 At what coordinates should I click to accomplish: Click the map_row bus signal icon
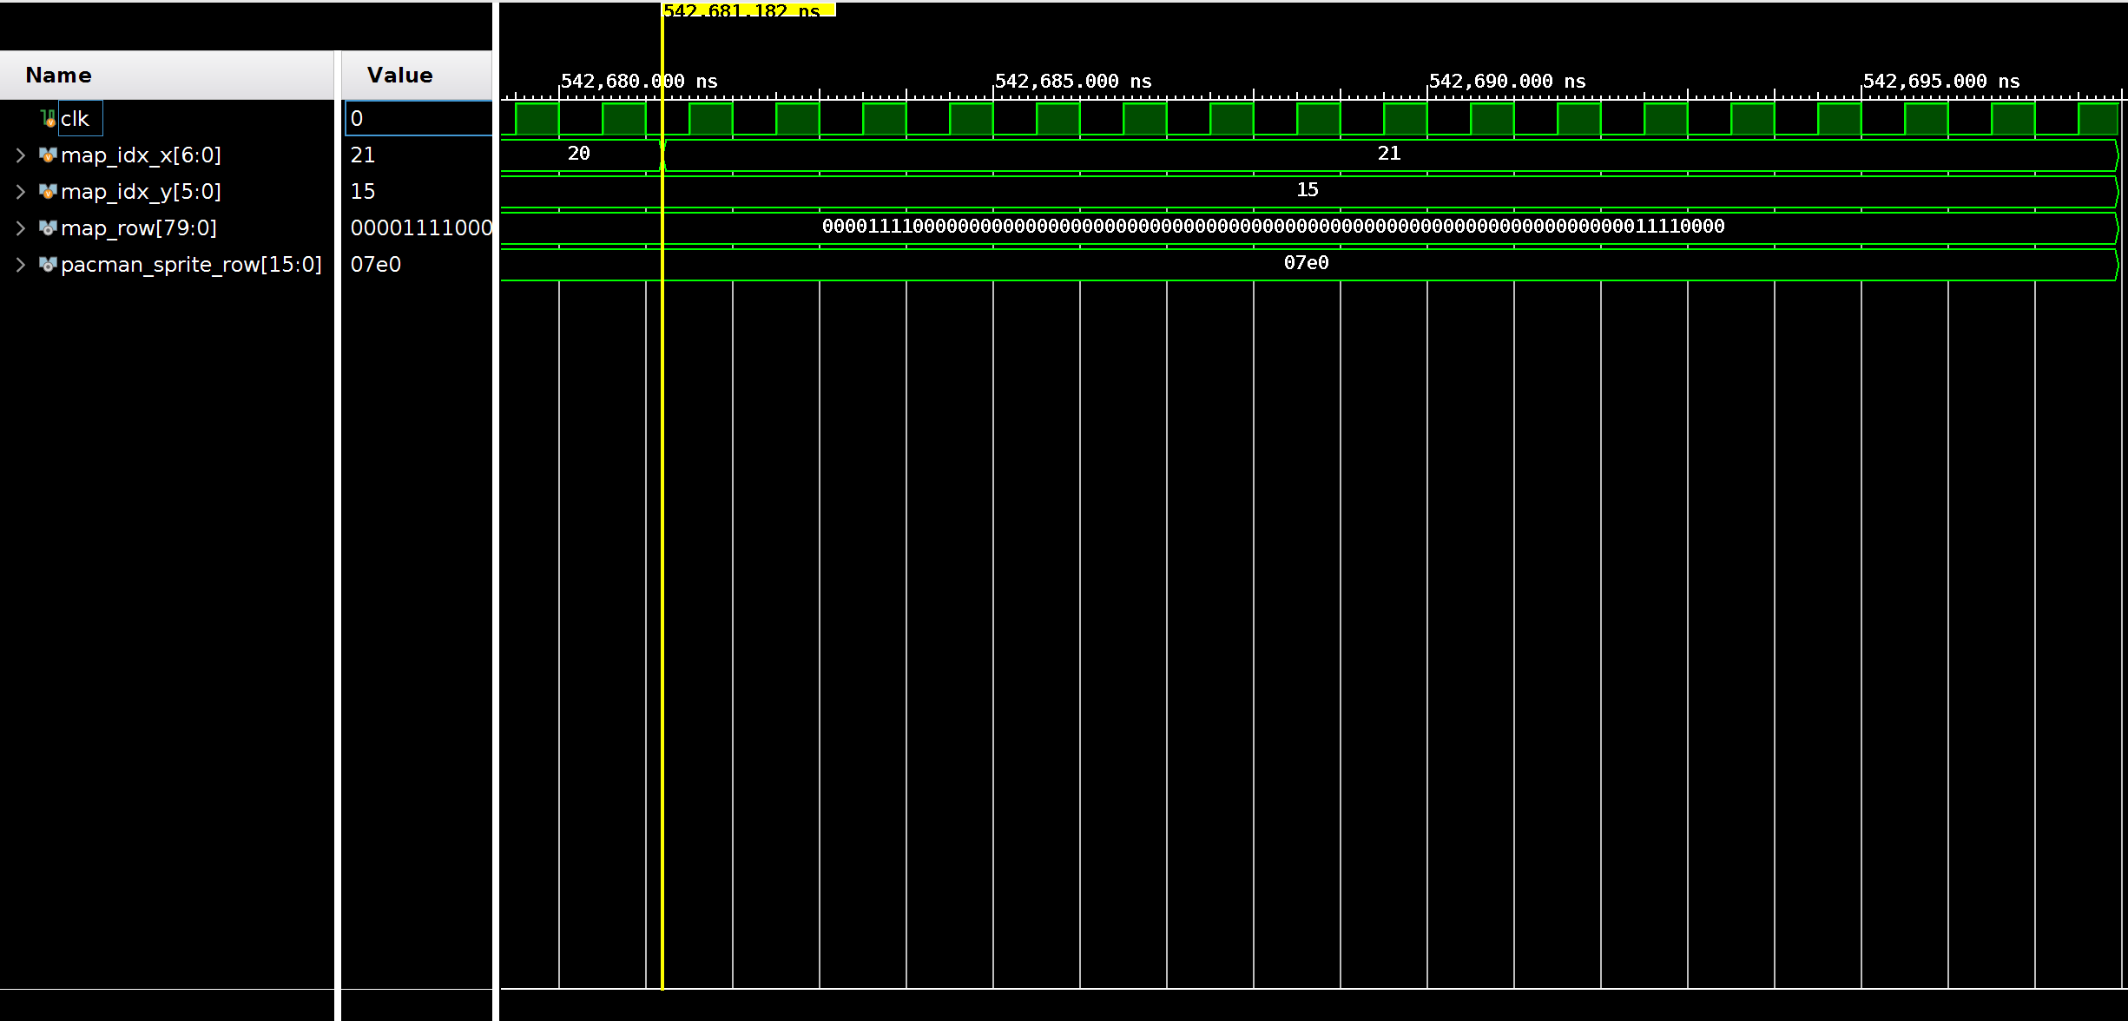pyautogui.click(x=49, y=228)
